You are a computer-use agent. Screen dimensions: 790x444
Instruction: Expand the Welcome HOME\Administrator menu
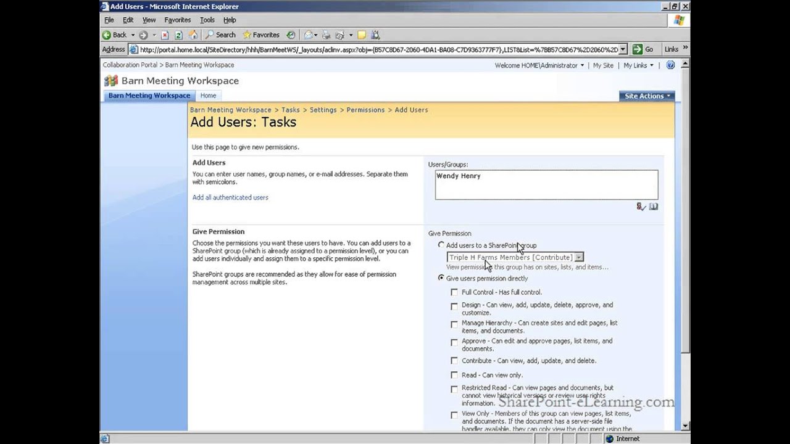tap(539, 65)
